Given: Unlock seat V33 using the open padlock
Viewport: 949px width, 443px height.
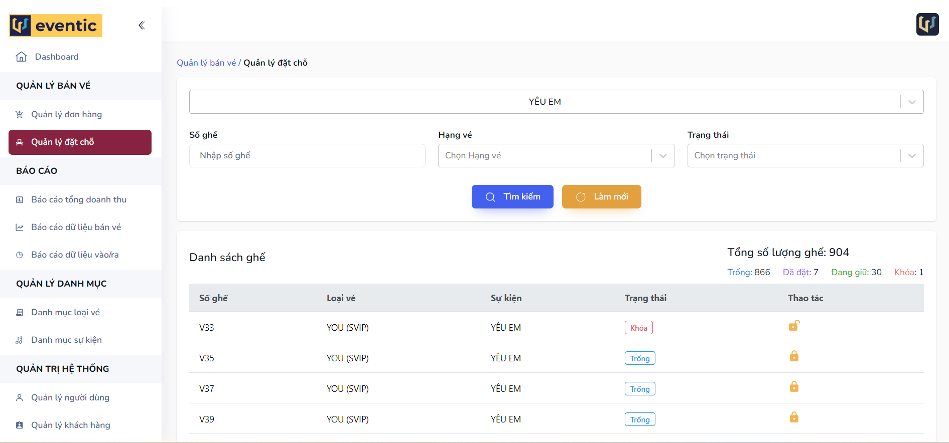Looking at the screenshot, I should click(x=793, y=326).
